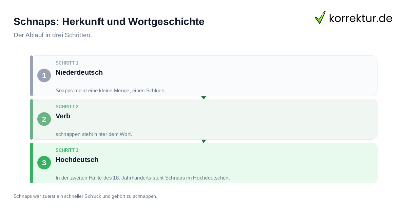The width and height of the screenshot is (407, 213).
Task: Click the heading 'Schnaps: Herkunft und Wortgeschichte'
Action: (x=109, y=22)
